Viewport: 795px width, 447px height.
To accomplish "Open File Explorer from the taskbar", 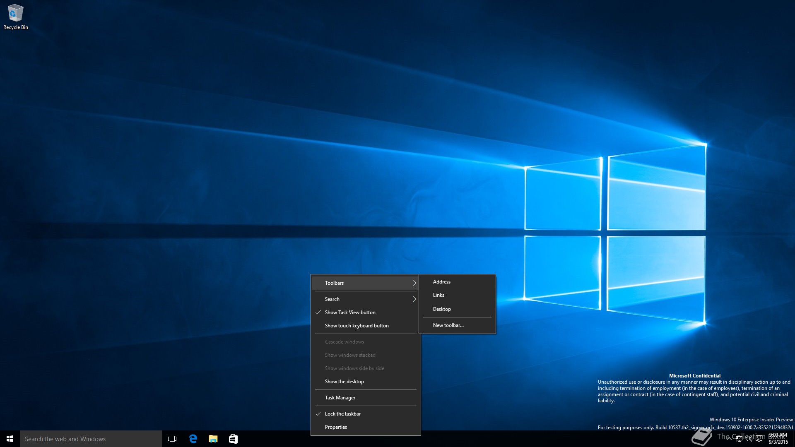I will click(213, 439).
